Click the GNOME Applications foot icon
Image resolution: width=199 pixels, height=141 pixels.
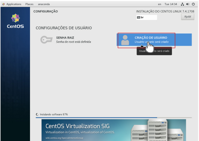[x=4, y=4]
